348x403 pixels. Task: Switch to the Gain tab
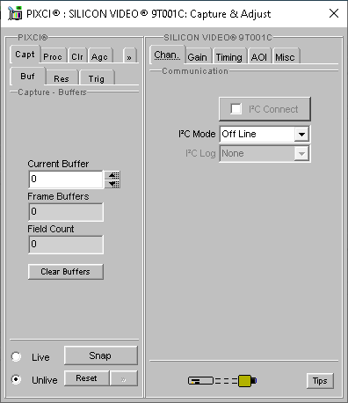pyautogui.click(x=198, y=56)
